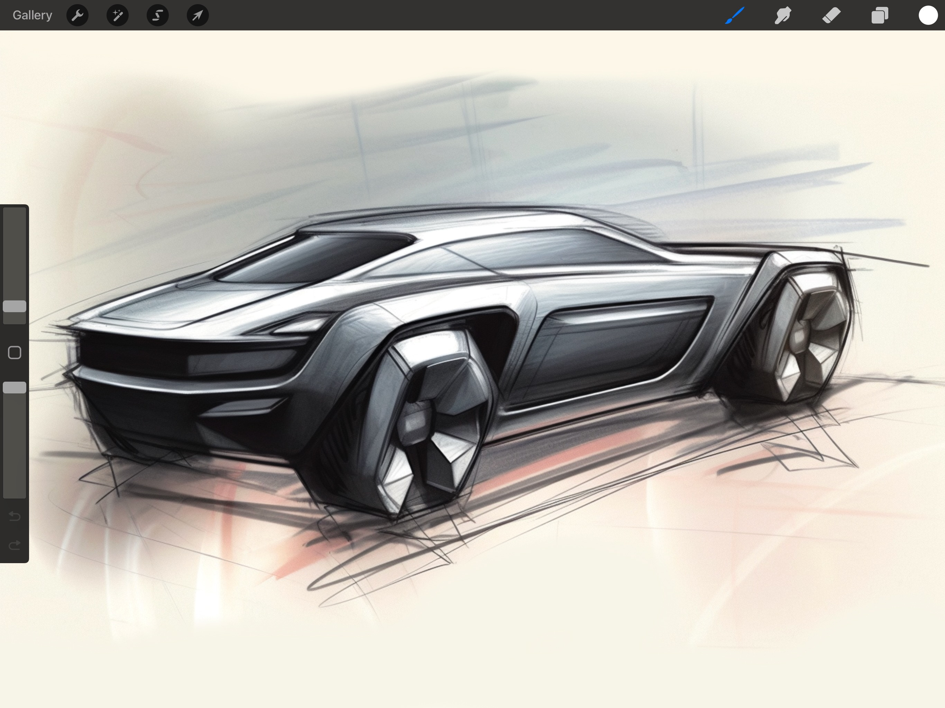
Task: Tap the undo arrow
Action: [x=15, y=516]
